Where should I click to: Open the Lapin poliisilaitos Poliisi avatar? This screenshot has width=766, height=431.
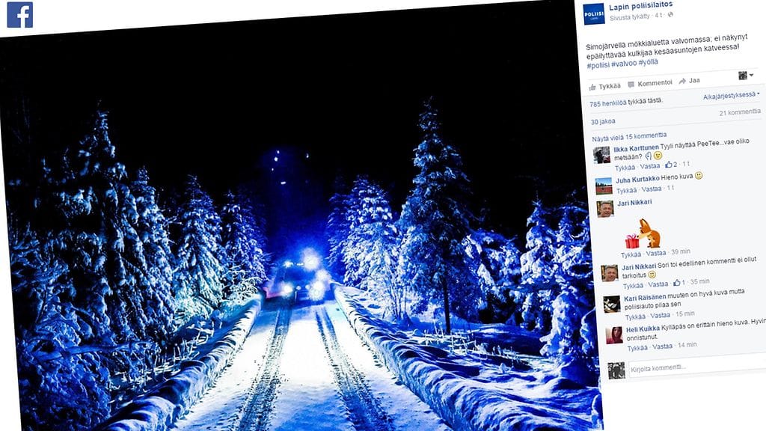[593, 13]
